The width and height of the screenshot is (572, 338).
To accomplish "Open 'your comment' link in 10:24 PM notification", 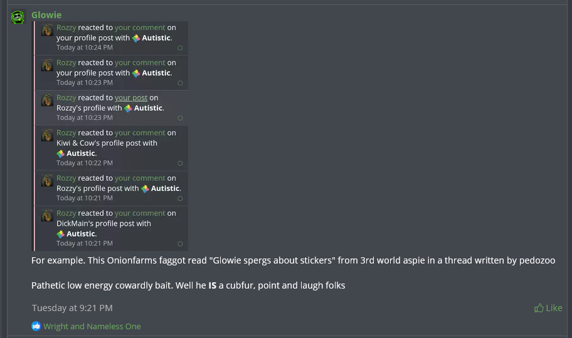I will pyautogui.click(x=140, y=28).
